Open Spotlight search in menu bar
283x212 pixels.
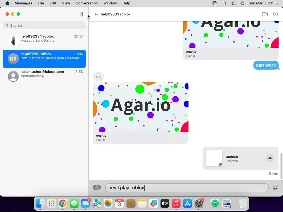click(224, 3)
